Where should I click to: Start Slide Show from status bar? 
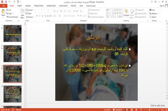pos(141,110)
